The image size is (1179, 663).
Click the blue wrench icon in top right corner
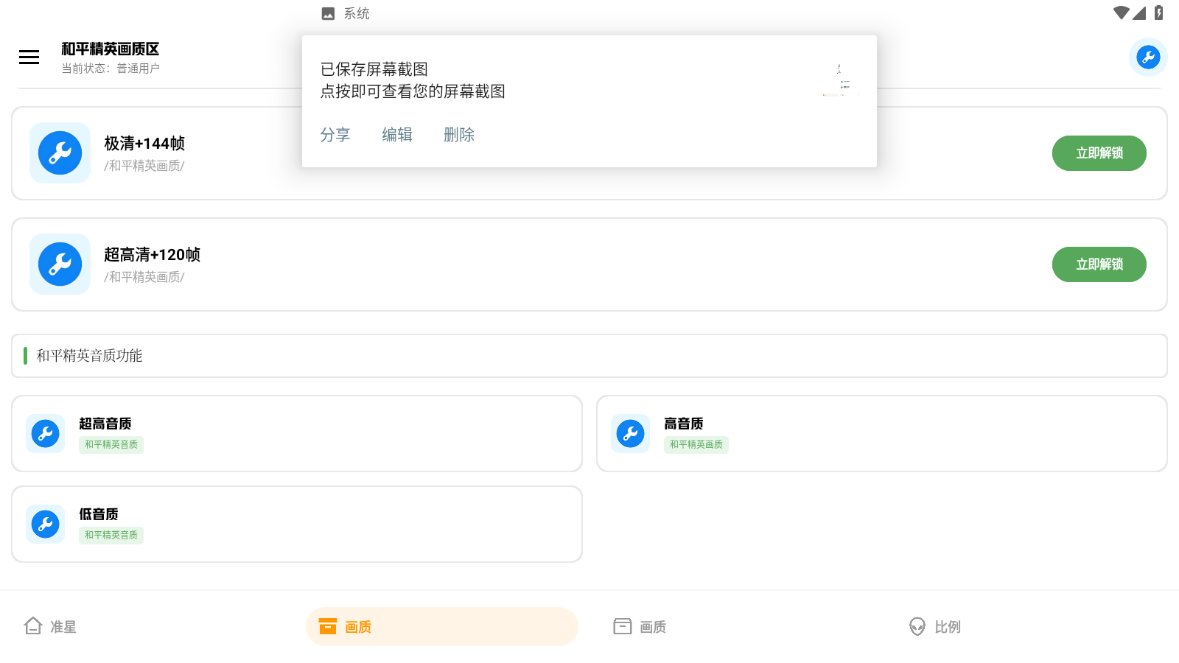tap(1147, 57)
